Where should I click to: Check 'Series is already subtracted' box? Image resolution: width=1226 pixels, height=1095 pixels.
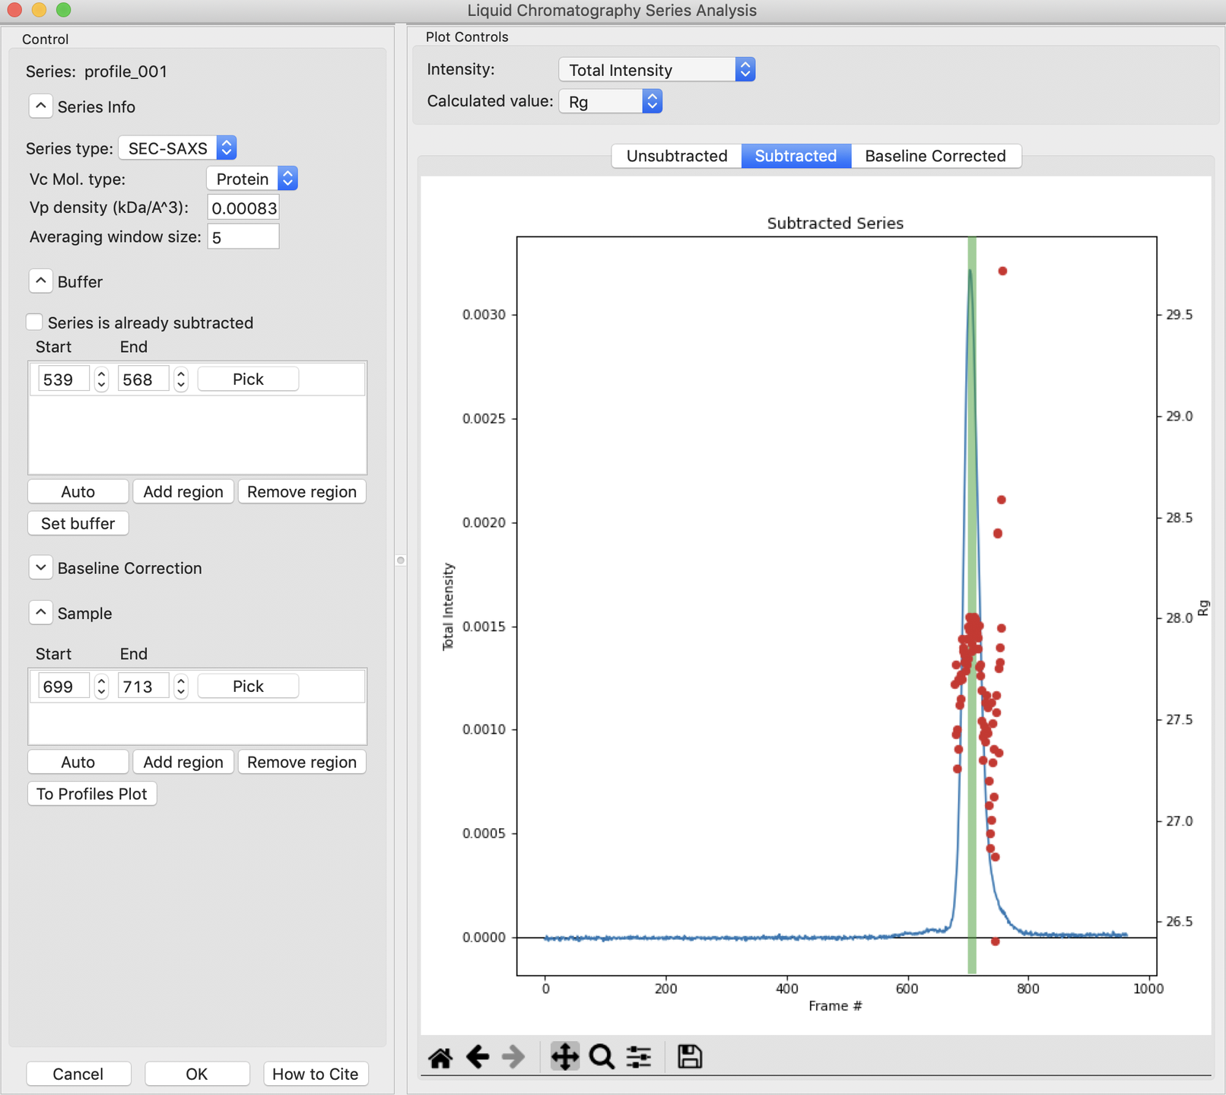(34, 322)
